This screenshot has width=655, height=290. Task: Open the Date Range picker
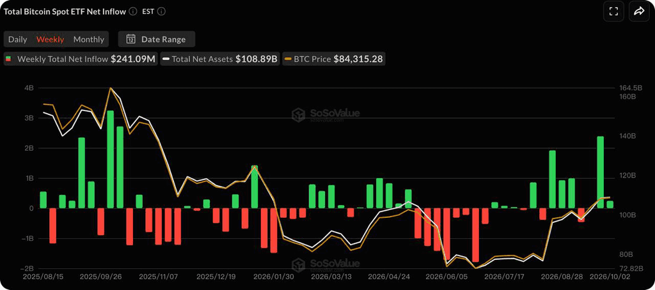tap(157, 39)
